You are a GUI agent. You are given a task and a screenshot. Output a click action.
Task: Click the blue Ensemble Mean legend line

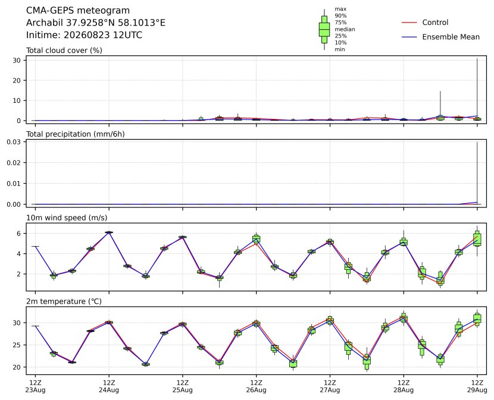point(409,37)
